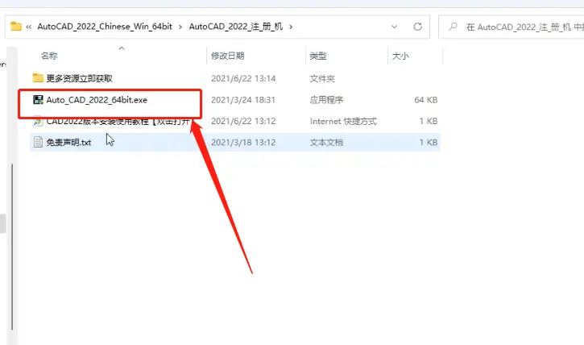Toggle sort direction arrow above 名称
This screenshot has width=584, height=345.
point(122,48)
